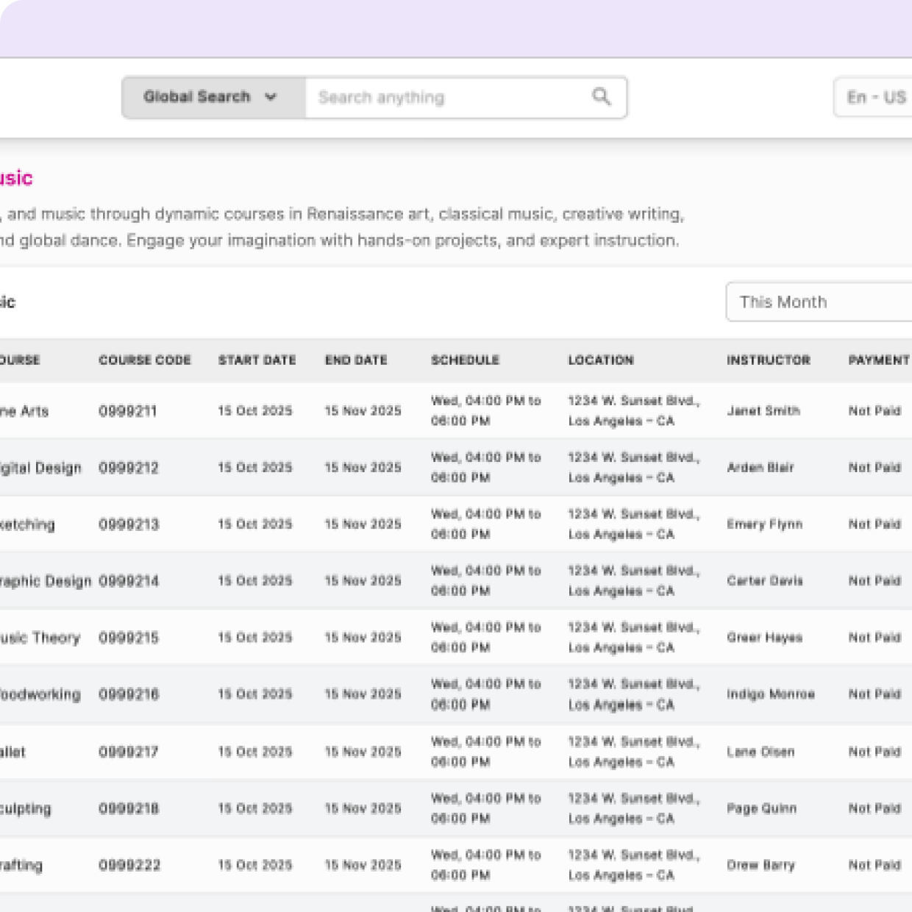912x912 pixels.
Task: Click the Sunset Blvd location for Sculpting
Action: pos(634,808)
